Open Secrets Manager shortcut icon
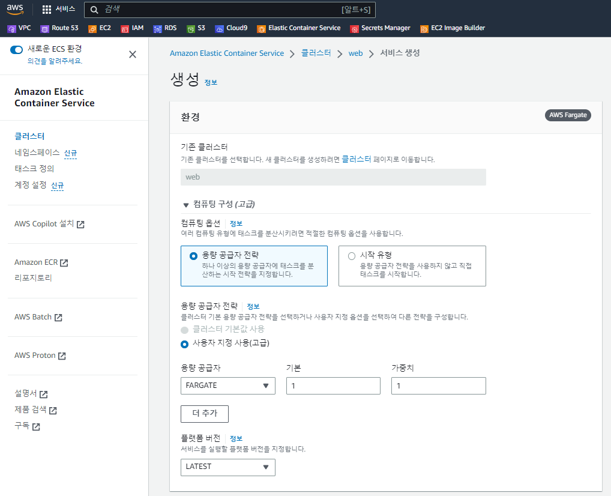The height and width of the screenshot is (496, 611). coord(354,28)
